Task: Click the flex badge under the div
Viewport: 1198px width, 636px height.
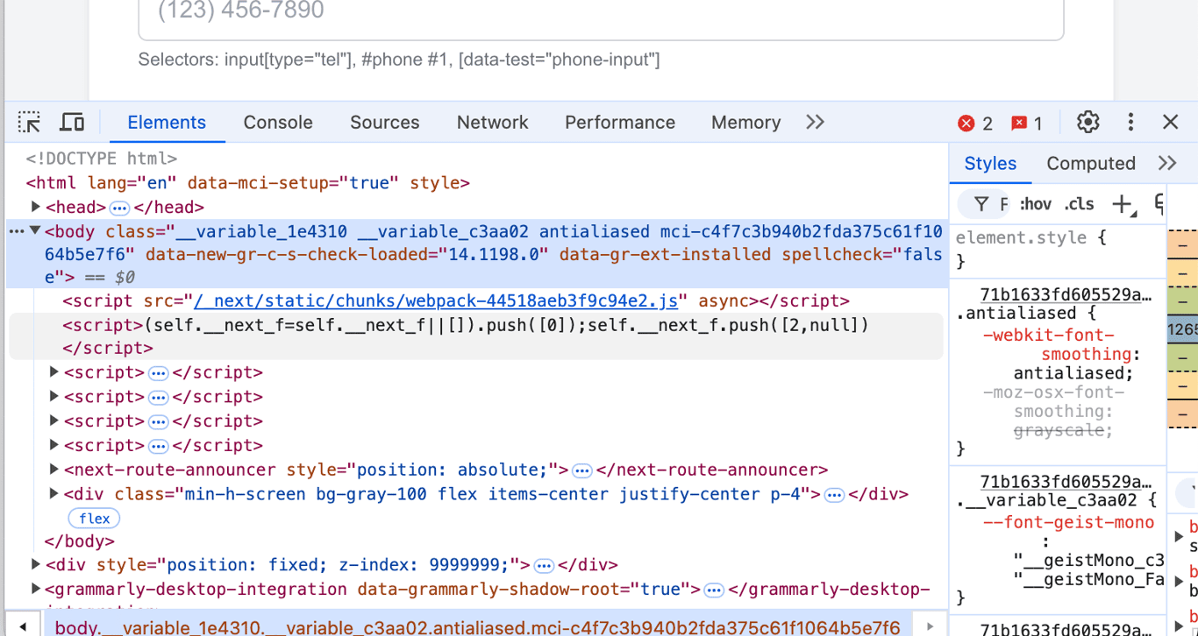Action: [x=95, y=519]
